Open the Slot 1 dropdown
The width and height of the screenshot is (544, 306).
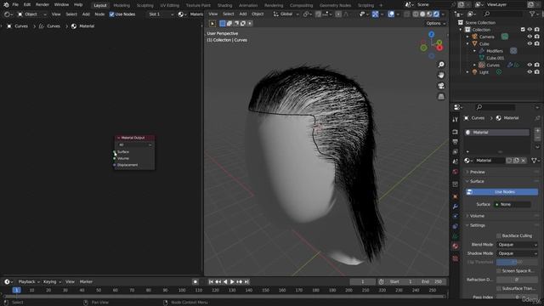point(161,14)
